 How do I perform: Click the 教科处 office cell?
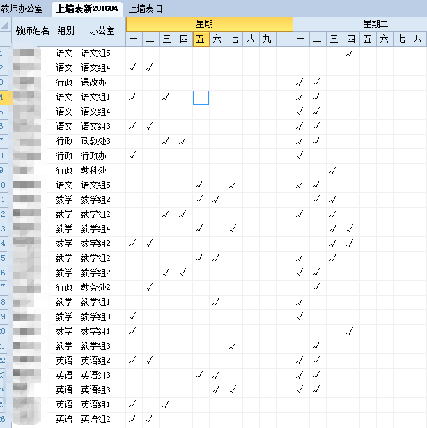pos(102,170)
